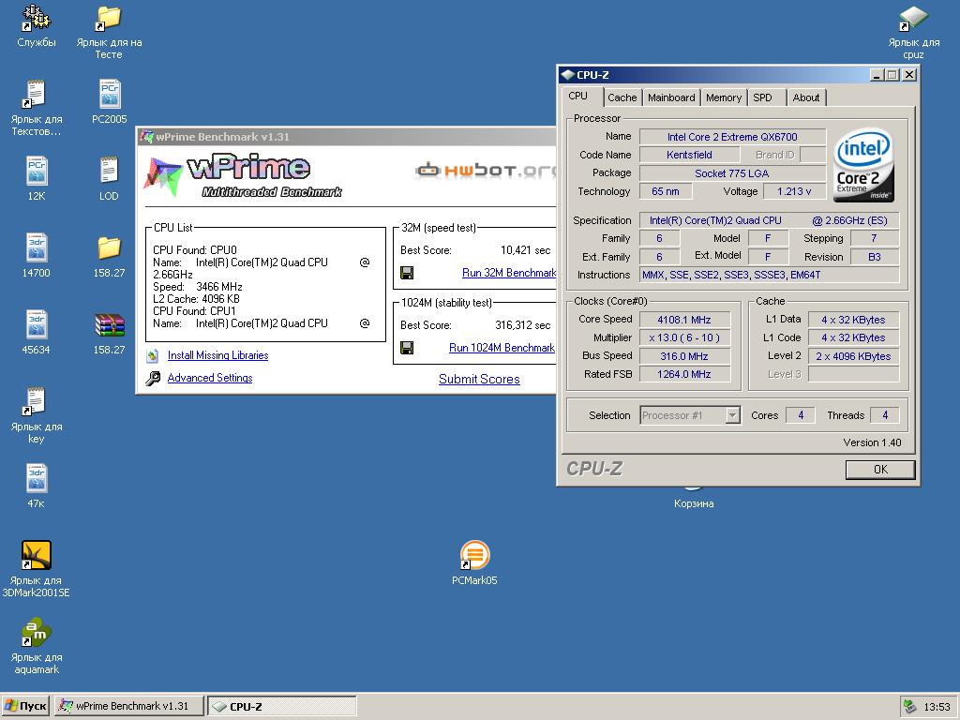
Task: Click the Name field Intel Core 2 Extreme QX6700
Action: click(732, 137)
